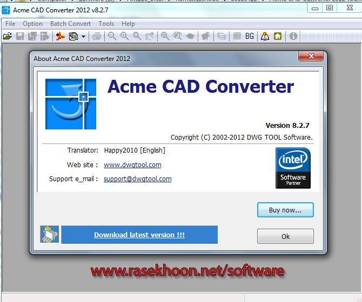Open the Batch Convert menu

coord(70,24)
